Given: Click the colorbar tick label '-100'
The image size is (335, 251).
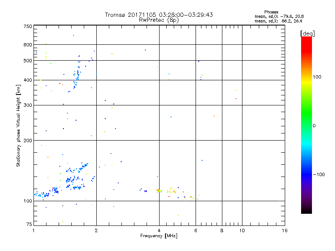Looking at the screenshot, I should (x=319, y=174).
